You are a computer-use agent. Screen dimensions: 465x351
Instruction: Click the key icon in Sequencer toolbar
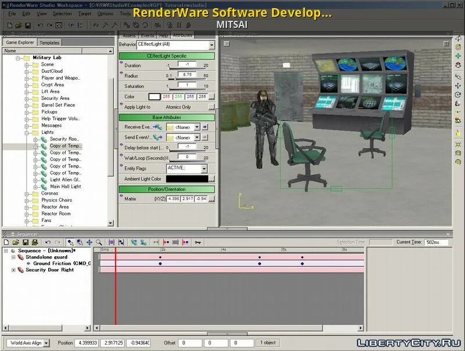click(x=198, y=242)
